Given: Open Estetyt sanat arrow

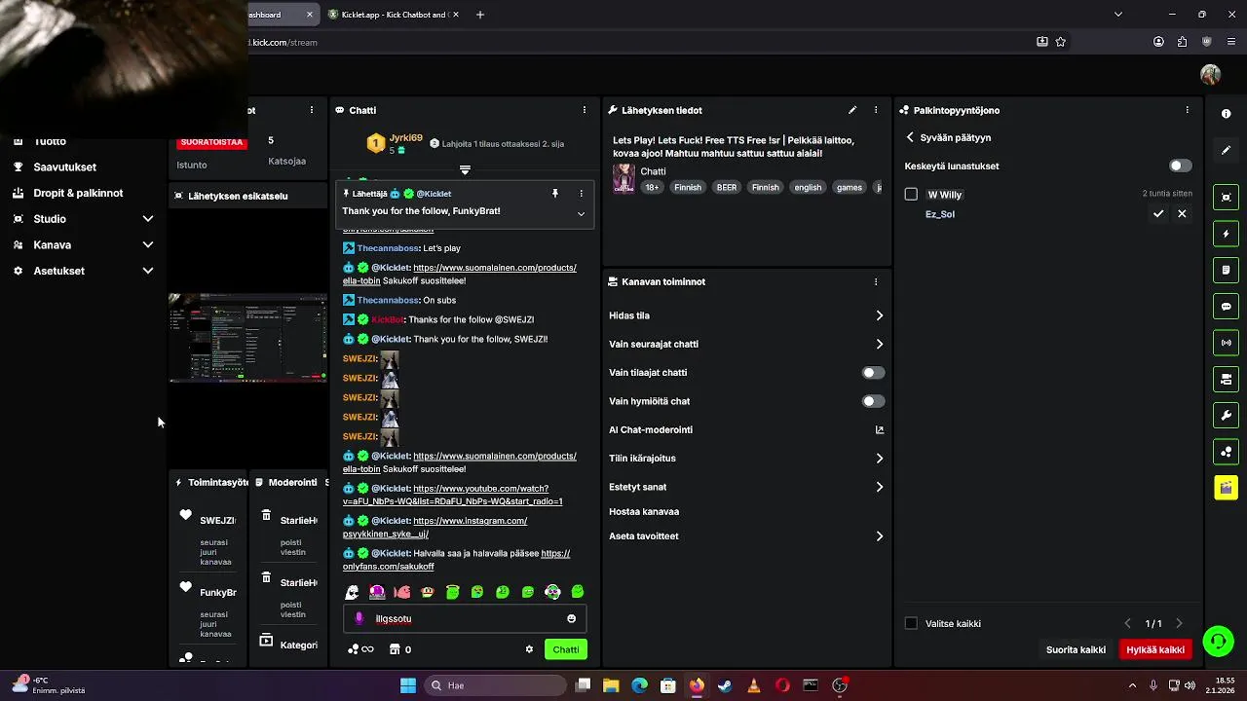Looking at the screenshot, I should click(880, 487).
